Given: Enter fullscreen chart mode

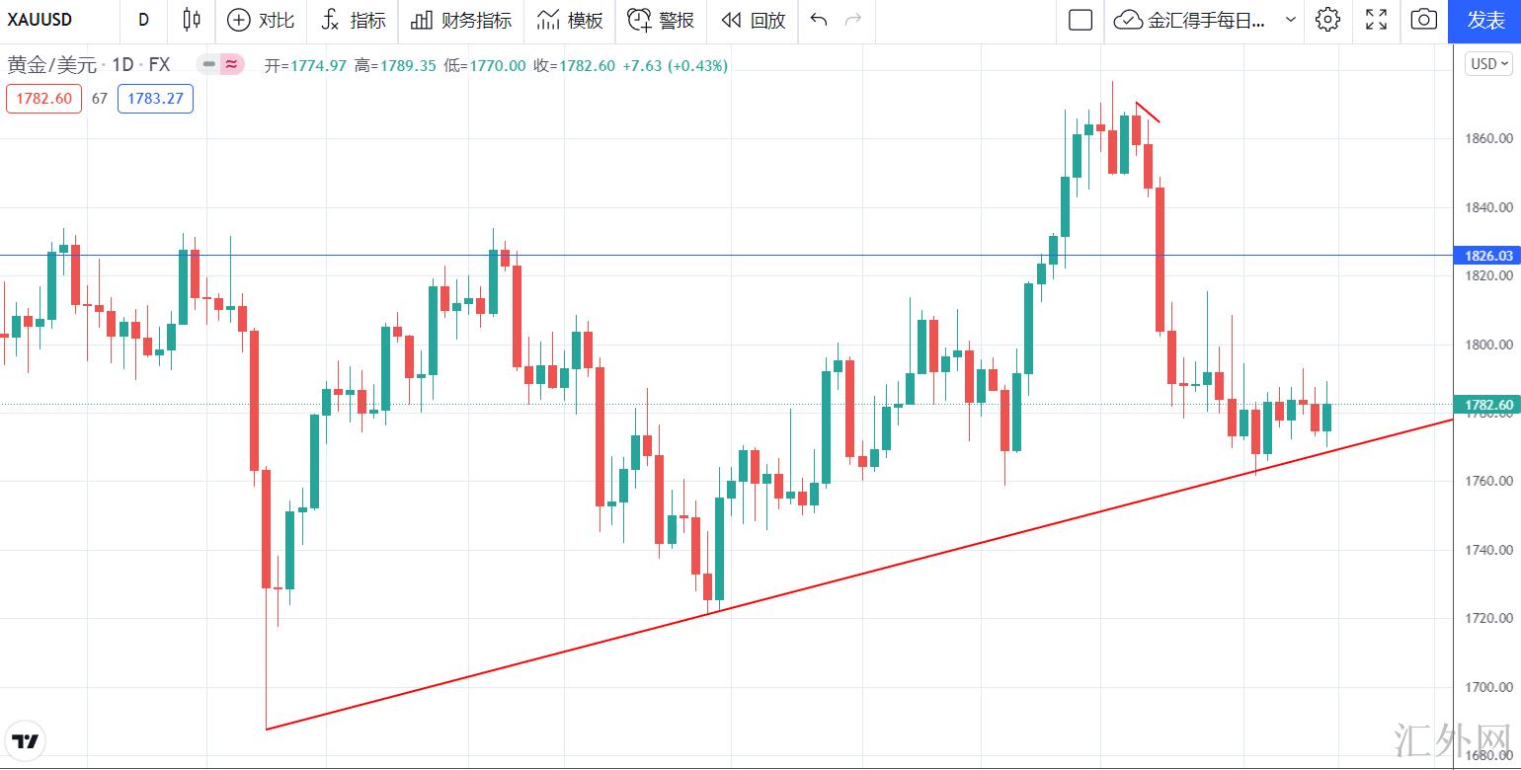Looking at the screenshot, I should [x=1376, y=20].
